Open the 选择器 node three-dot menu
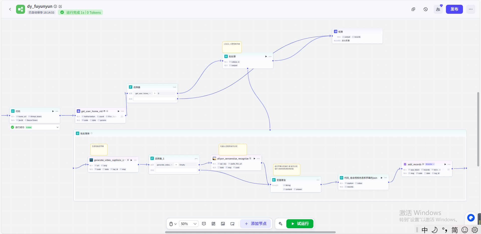The height and width of the screenshot is (234, 481). pyautogui.click(x=175, y=87)
